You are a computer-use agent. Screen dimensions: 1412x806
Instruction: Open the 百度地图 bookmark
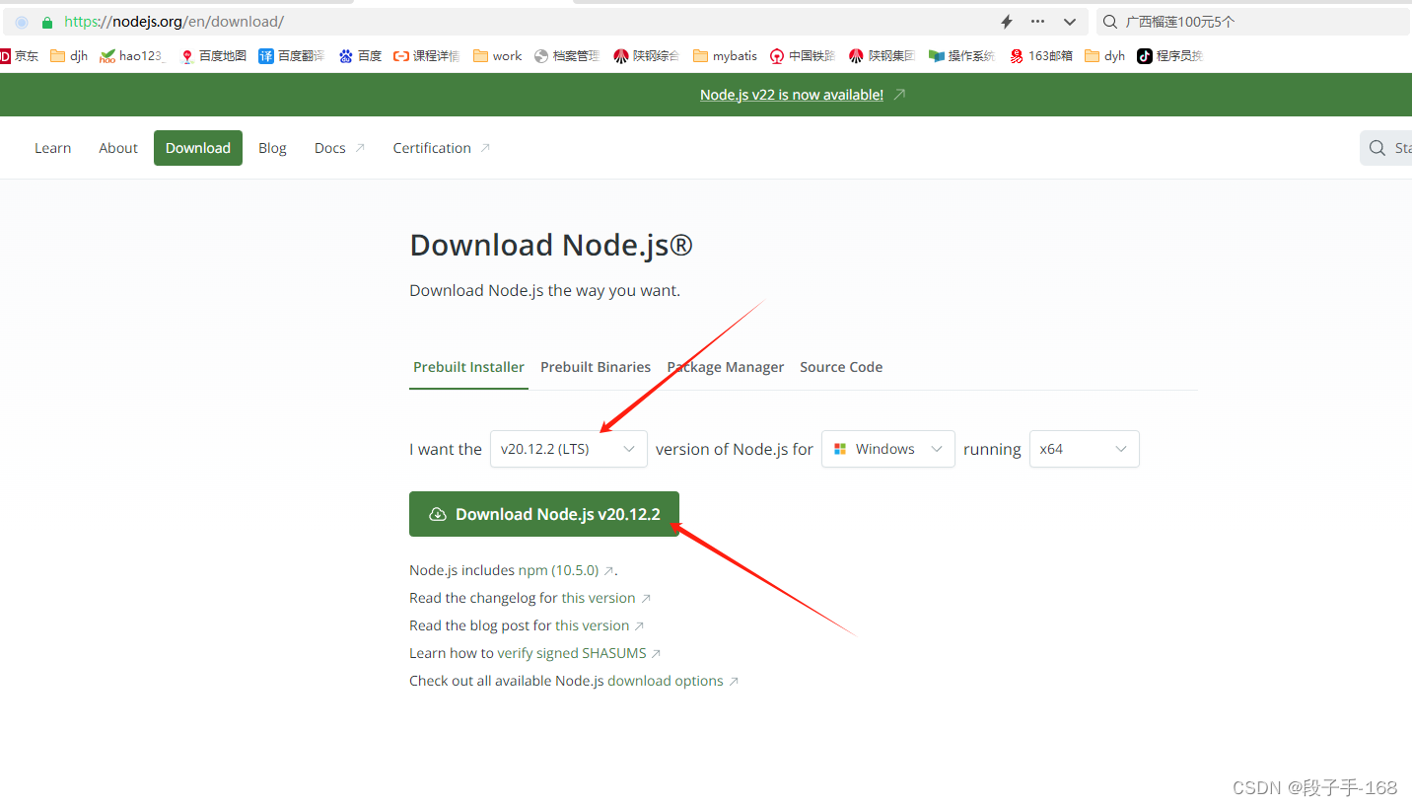(x=213, y=56)
